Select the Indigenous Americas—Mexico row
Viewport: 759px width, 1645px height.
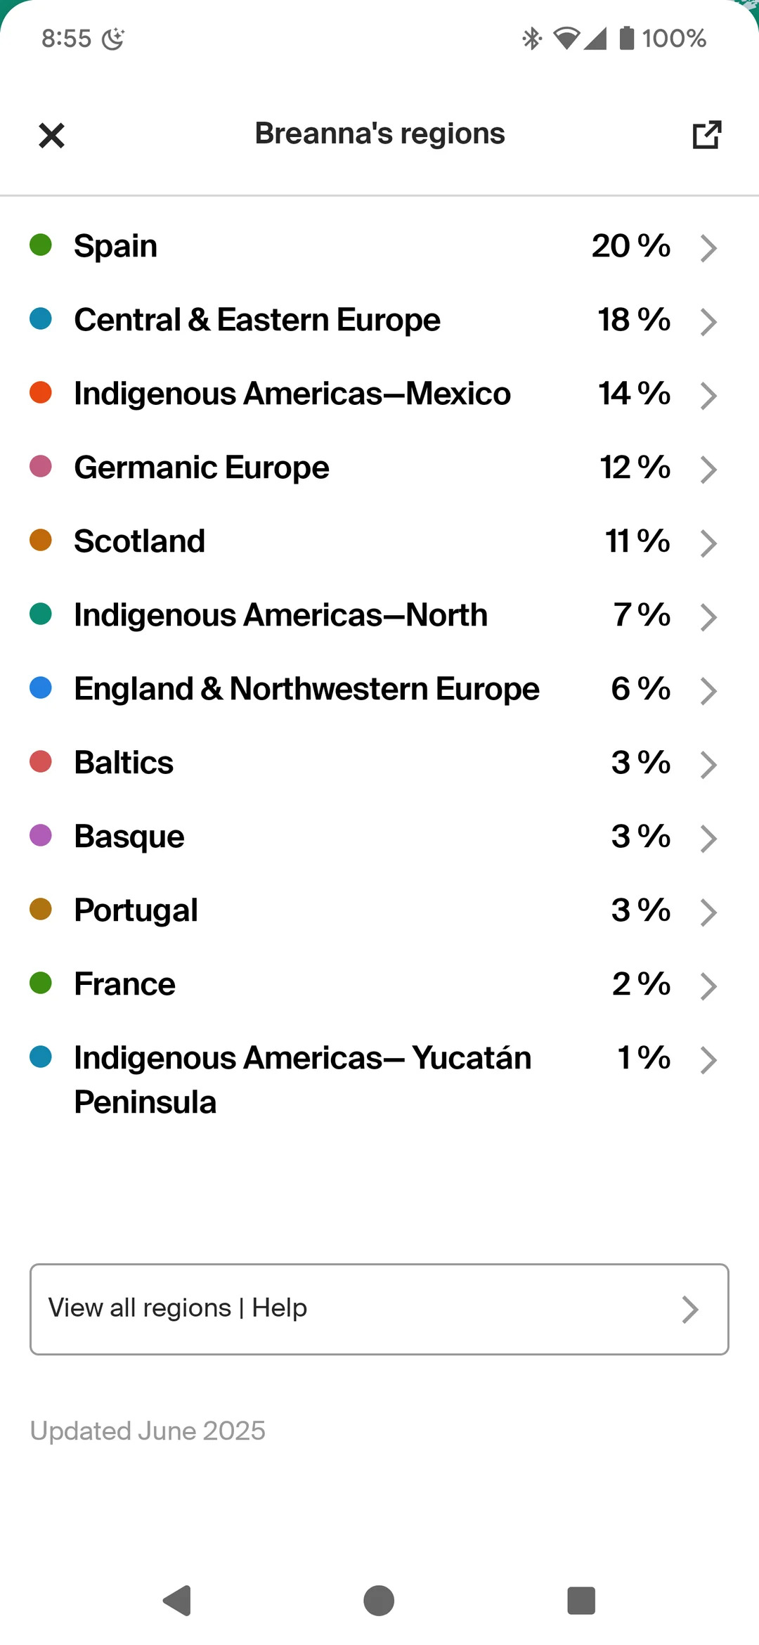(x=379, y=394)
